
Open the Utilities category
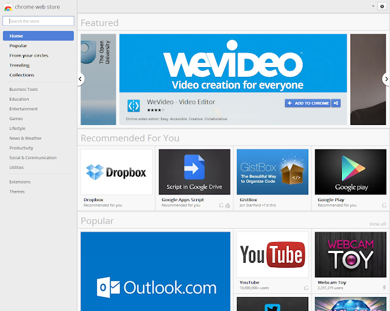click(16, 168)
